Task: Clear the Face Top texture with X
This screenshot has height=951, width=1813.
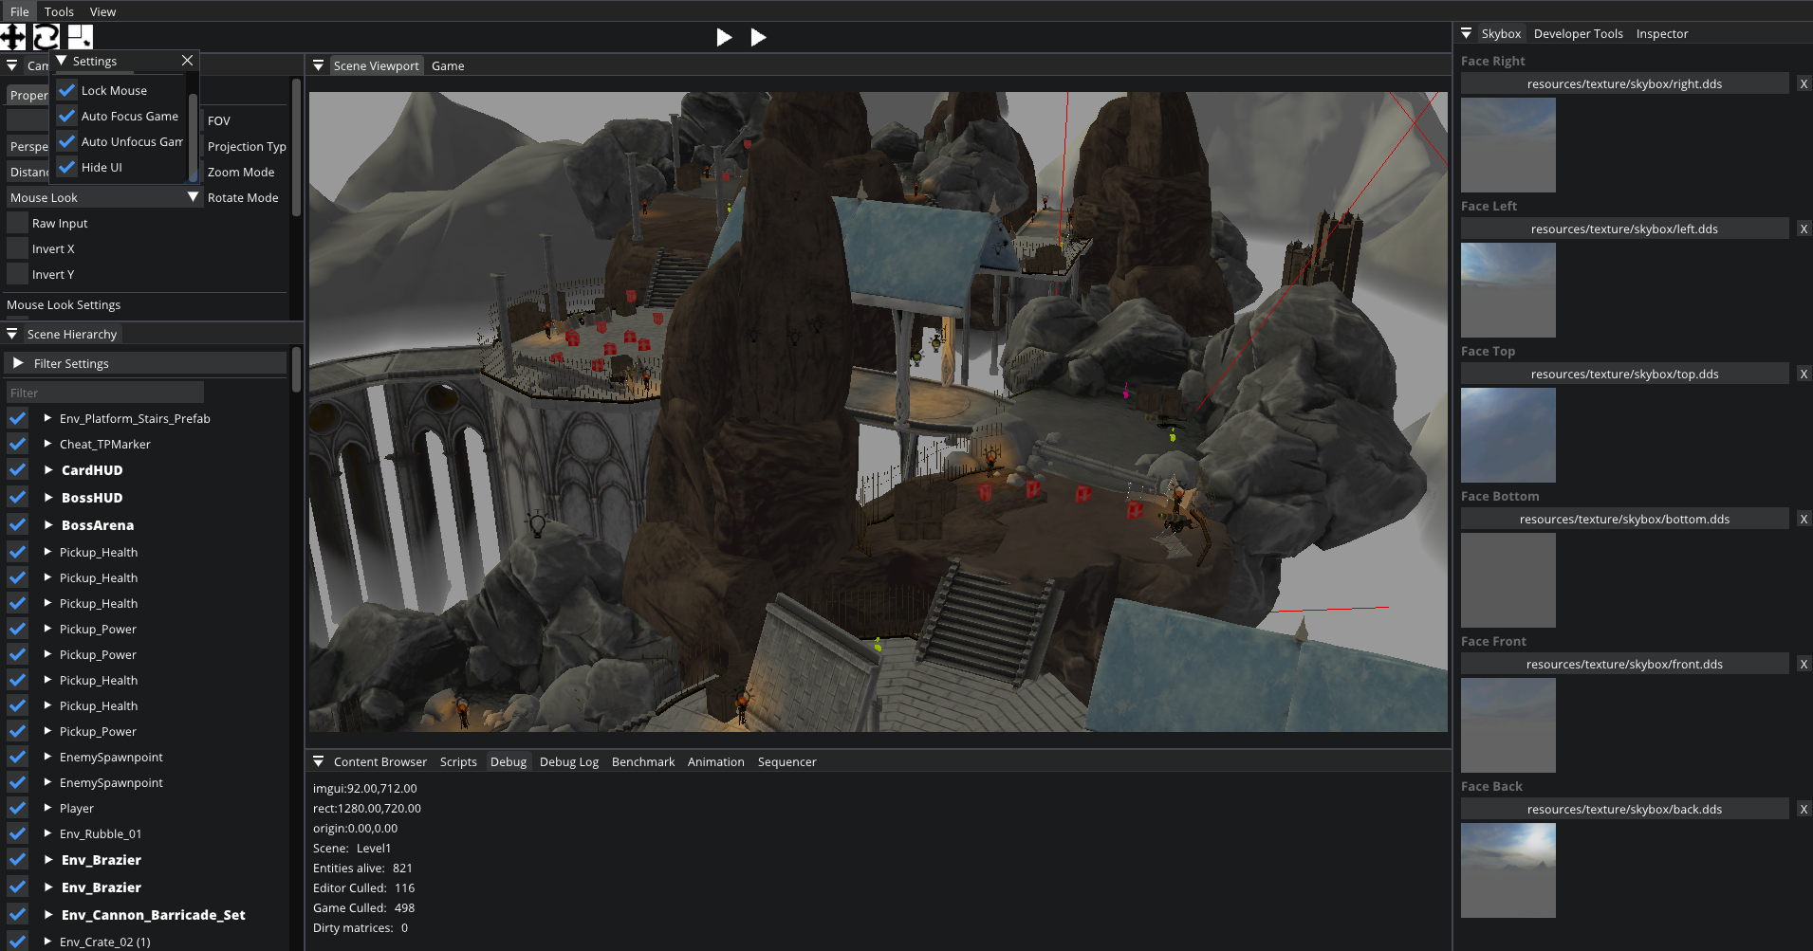Action: coord(1803,375)
